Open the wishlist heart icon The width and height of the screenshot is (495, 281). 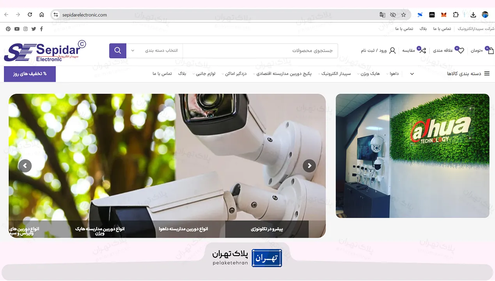(x=461, y=51)
